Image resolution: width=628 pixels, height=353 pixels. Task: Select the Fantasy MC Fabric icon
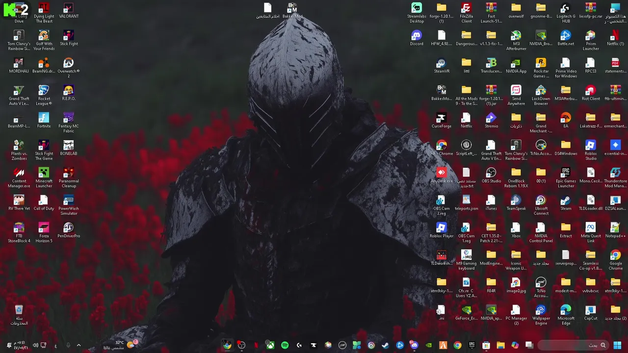click(x=69, y=123)
